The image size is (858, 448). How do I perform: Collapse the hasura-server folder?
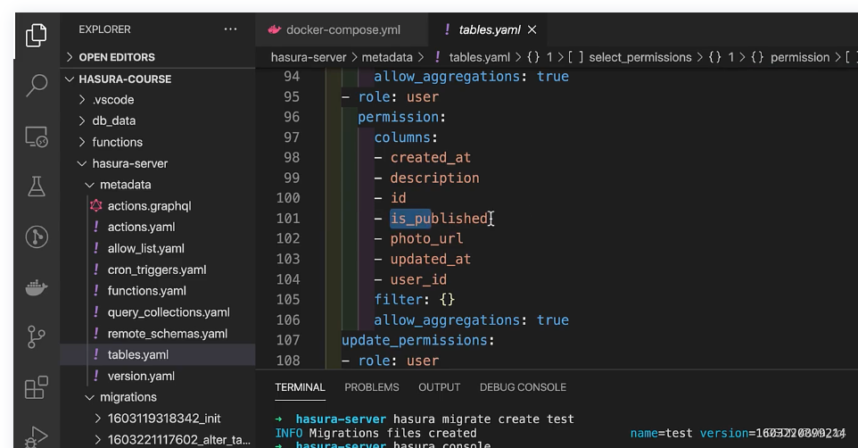(x=129, y=163)
